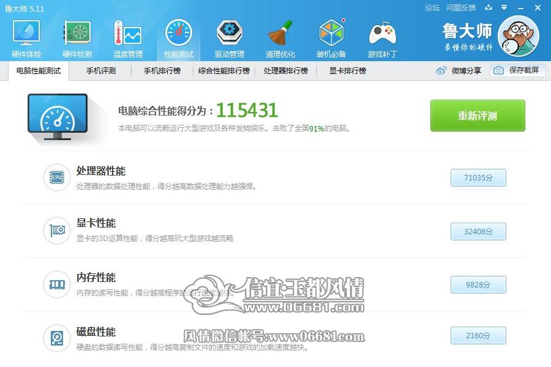This screenshot has height=367, width=551.
Task: Open the 清理优化 cleanup optimization section
Action: pos(280,39)
